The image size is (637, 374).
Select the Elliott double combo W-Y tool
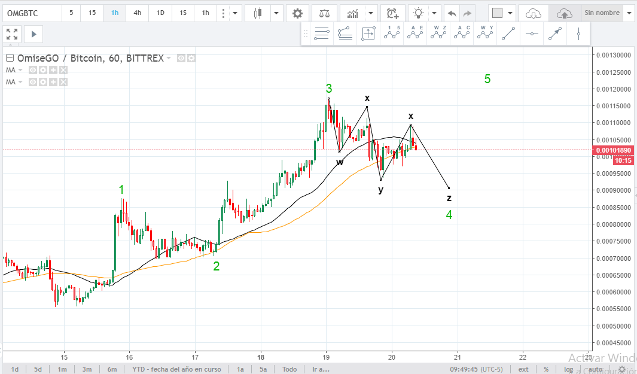pyautogui.click(x=486, y=34)
